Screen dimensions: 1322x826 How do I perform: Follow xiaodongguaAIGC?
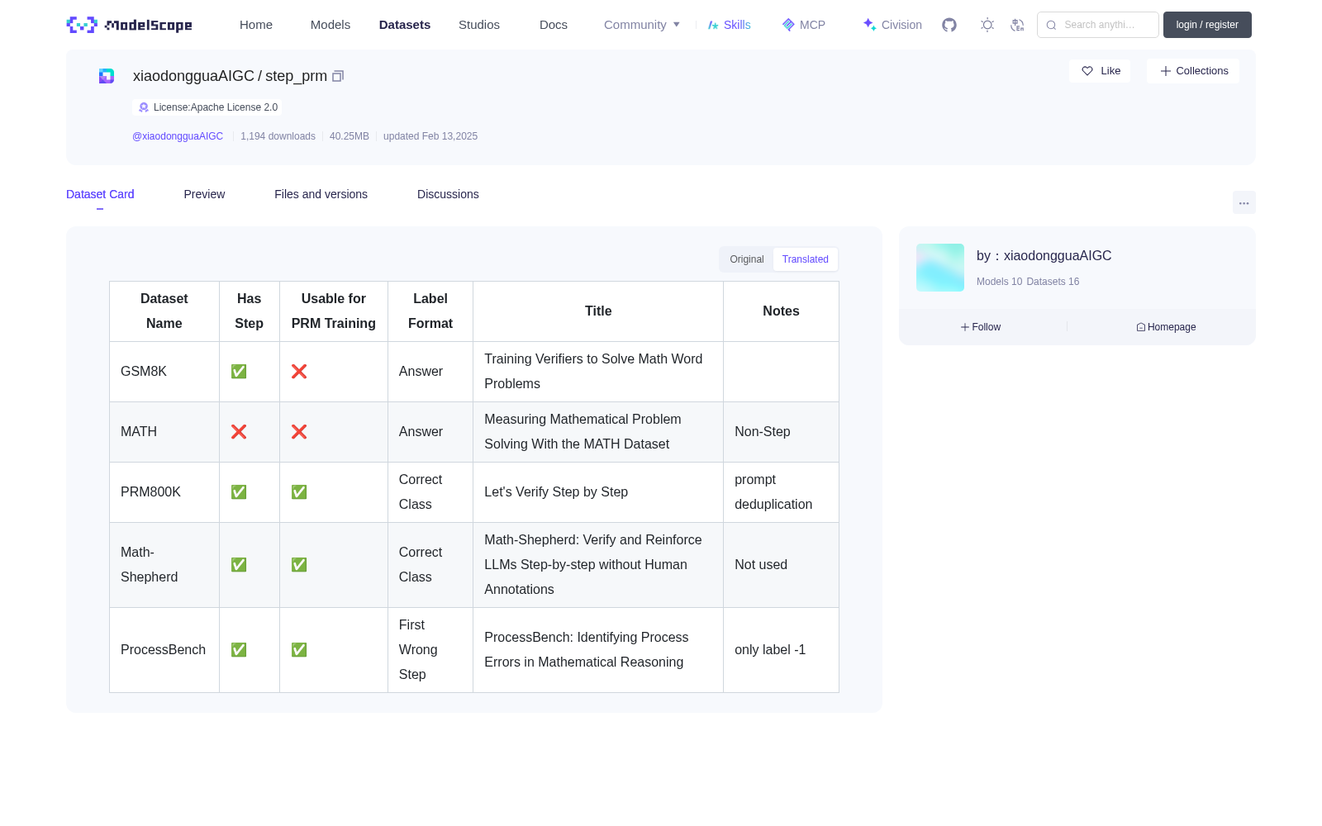[x=981, y=327]
